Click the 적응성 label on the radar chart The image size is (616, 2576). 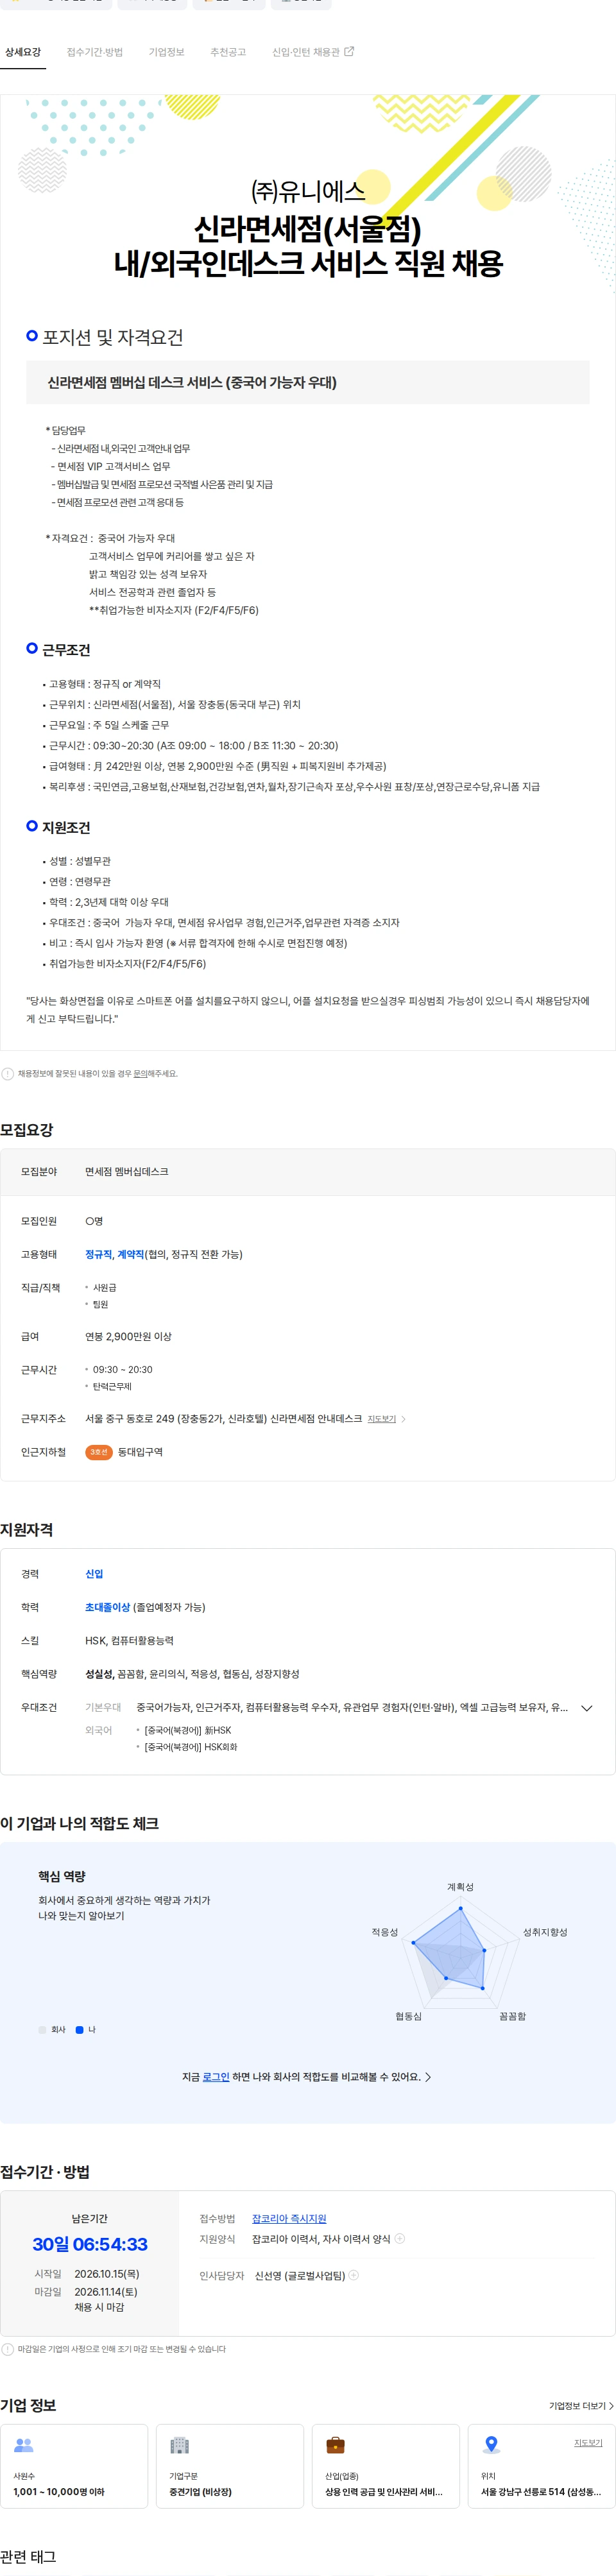coord(385,1932)
